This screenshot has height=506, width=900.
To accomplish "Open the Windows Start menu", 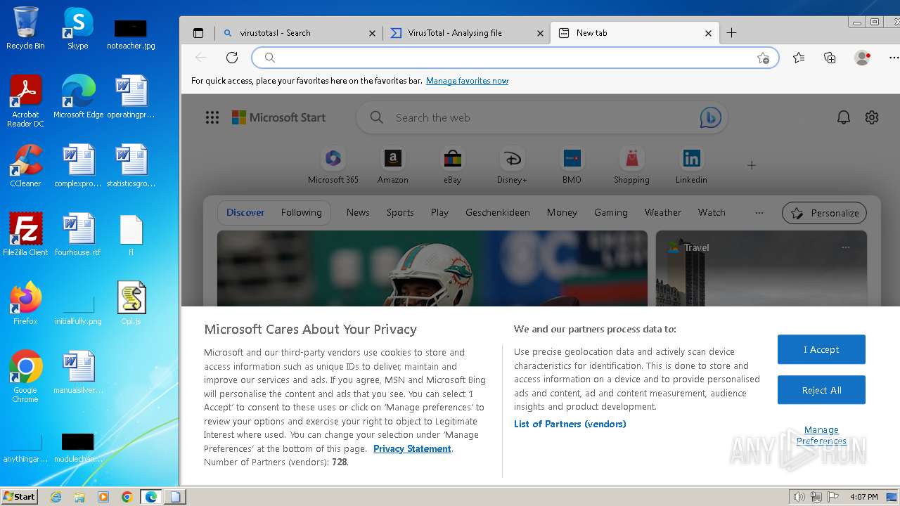I will coord(19,496).
